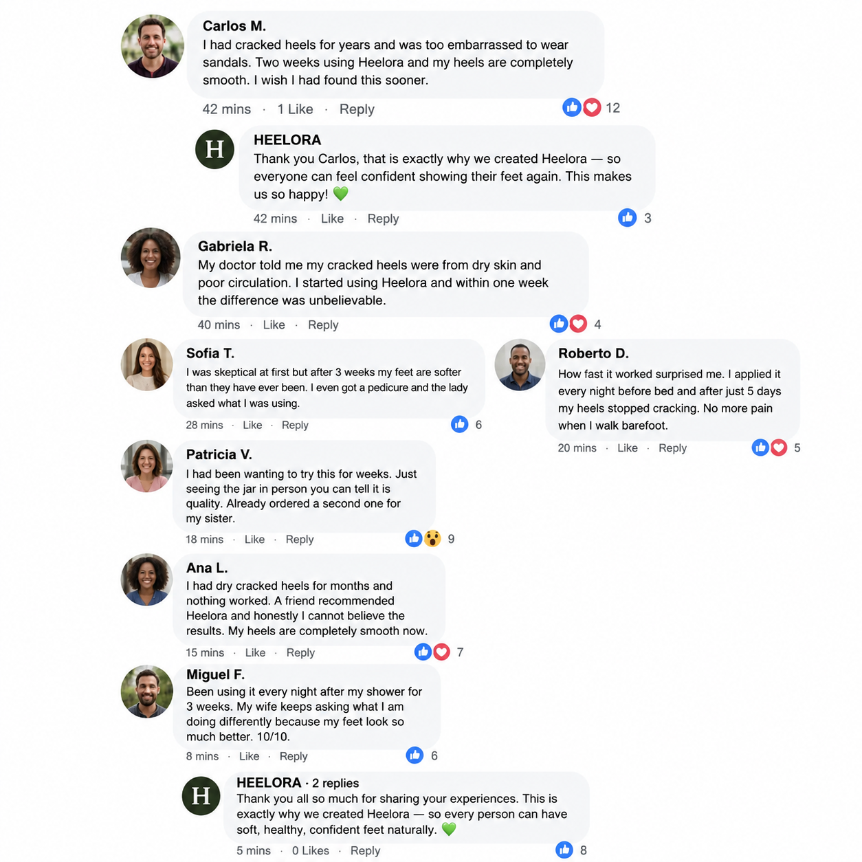Viewport: 862px width, 862px height.
Task: Open Carlos M.'s profile picture
Action: point(153,46)
